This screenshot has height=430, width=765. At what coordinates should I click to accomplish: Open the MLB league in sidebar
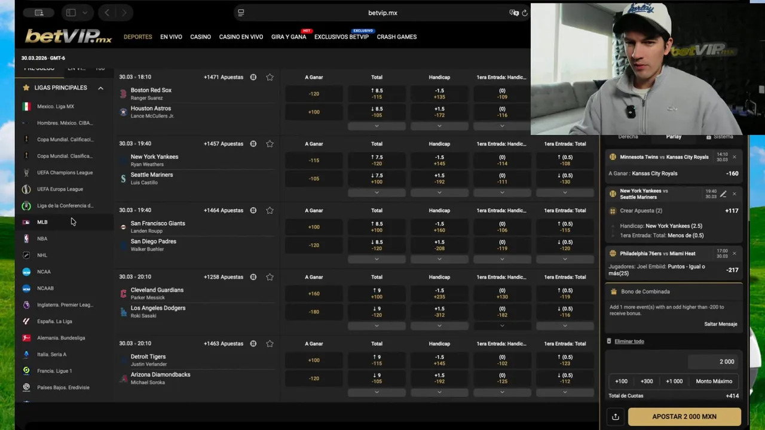click(x=42, y=222)
